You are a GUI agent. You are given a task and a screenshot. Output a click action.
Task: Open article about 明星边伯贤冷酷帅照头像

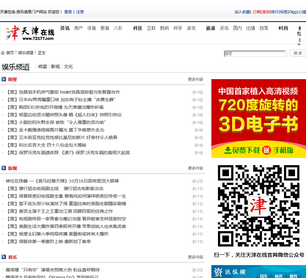tap(64, 115)
